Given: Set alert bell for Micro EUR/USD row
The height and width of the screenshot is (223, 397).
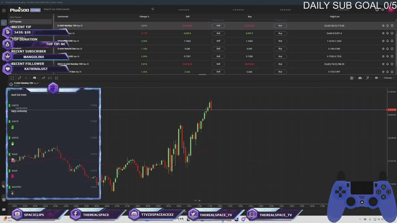Looking at the screenshot, I should tap(387, 41).
